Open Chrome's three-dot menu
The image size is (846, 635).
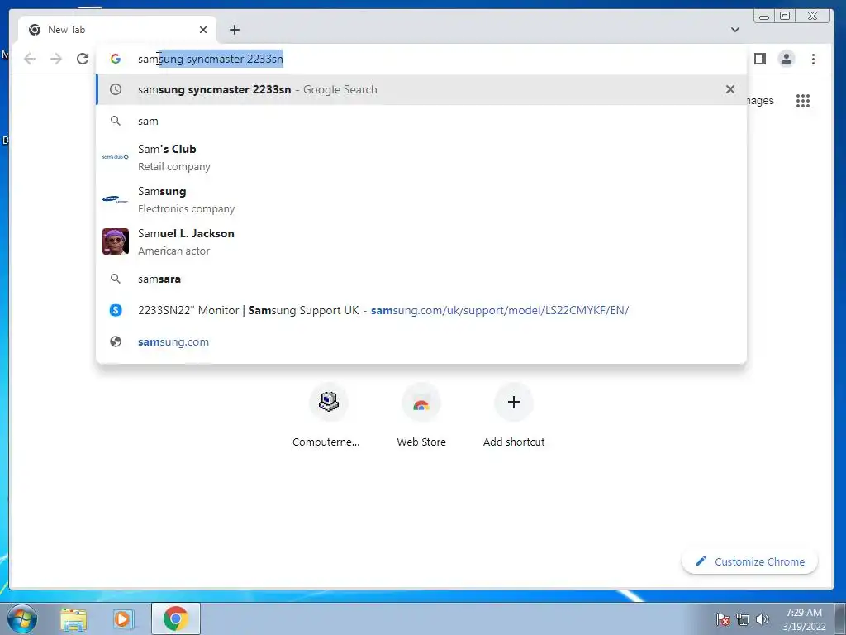(813, 59)
